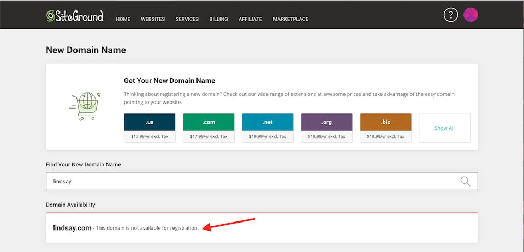This screenshot has width=524, height=252.
Task: Open MARKETPLACE from the top navigation
Action: [x=290, y=19]
